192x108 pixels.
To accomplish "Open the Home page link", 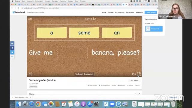I will coord(104,12).
